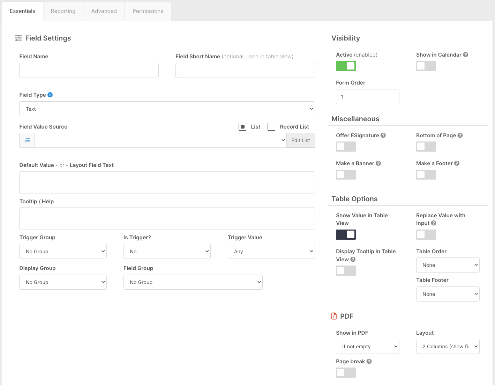Click the Show in Calendar help icon
The height and width of the screenshot is (385, 495).
pyautogui.click(x=465, y=55)
